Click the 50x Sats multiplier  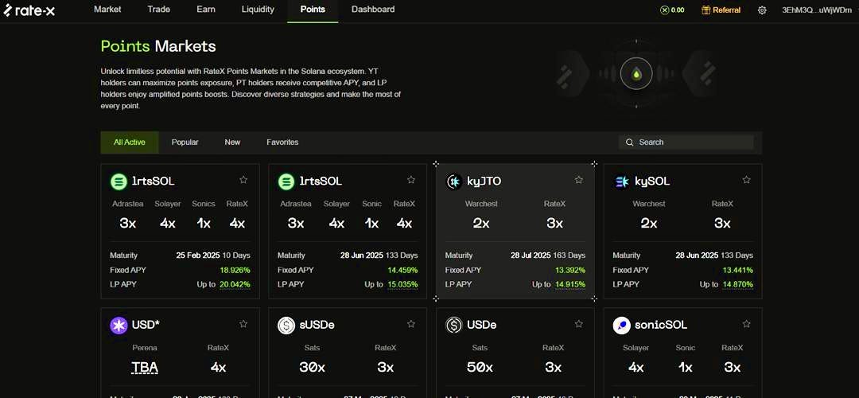pyautogui.click(x=480, y=367)
